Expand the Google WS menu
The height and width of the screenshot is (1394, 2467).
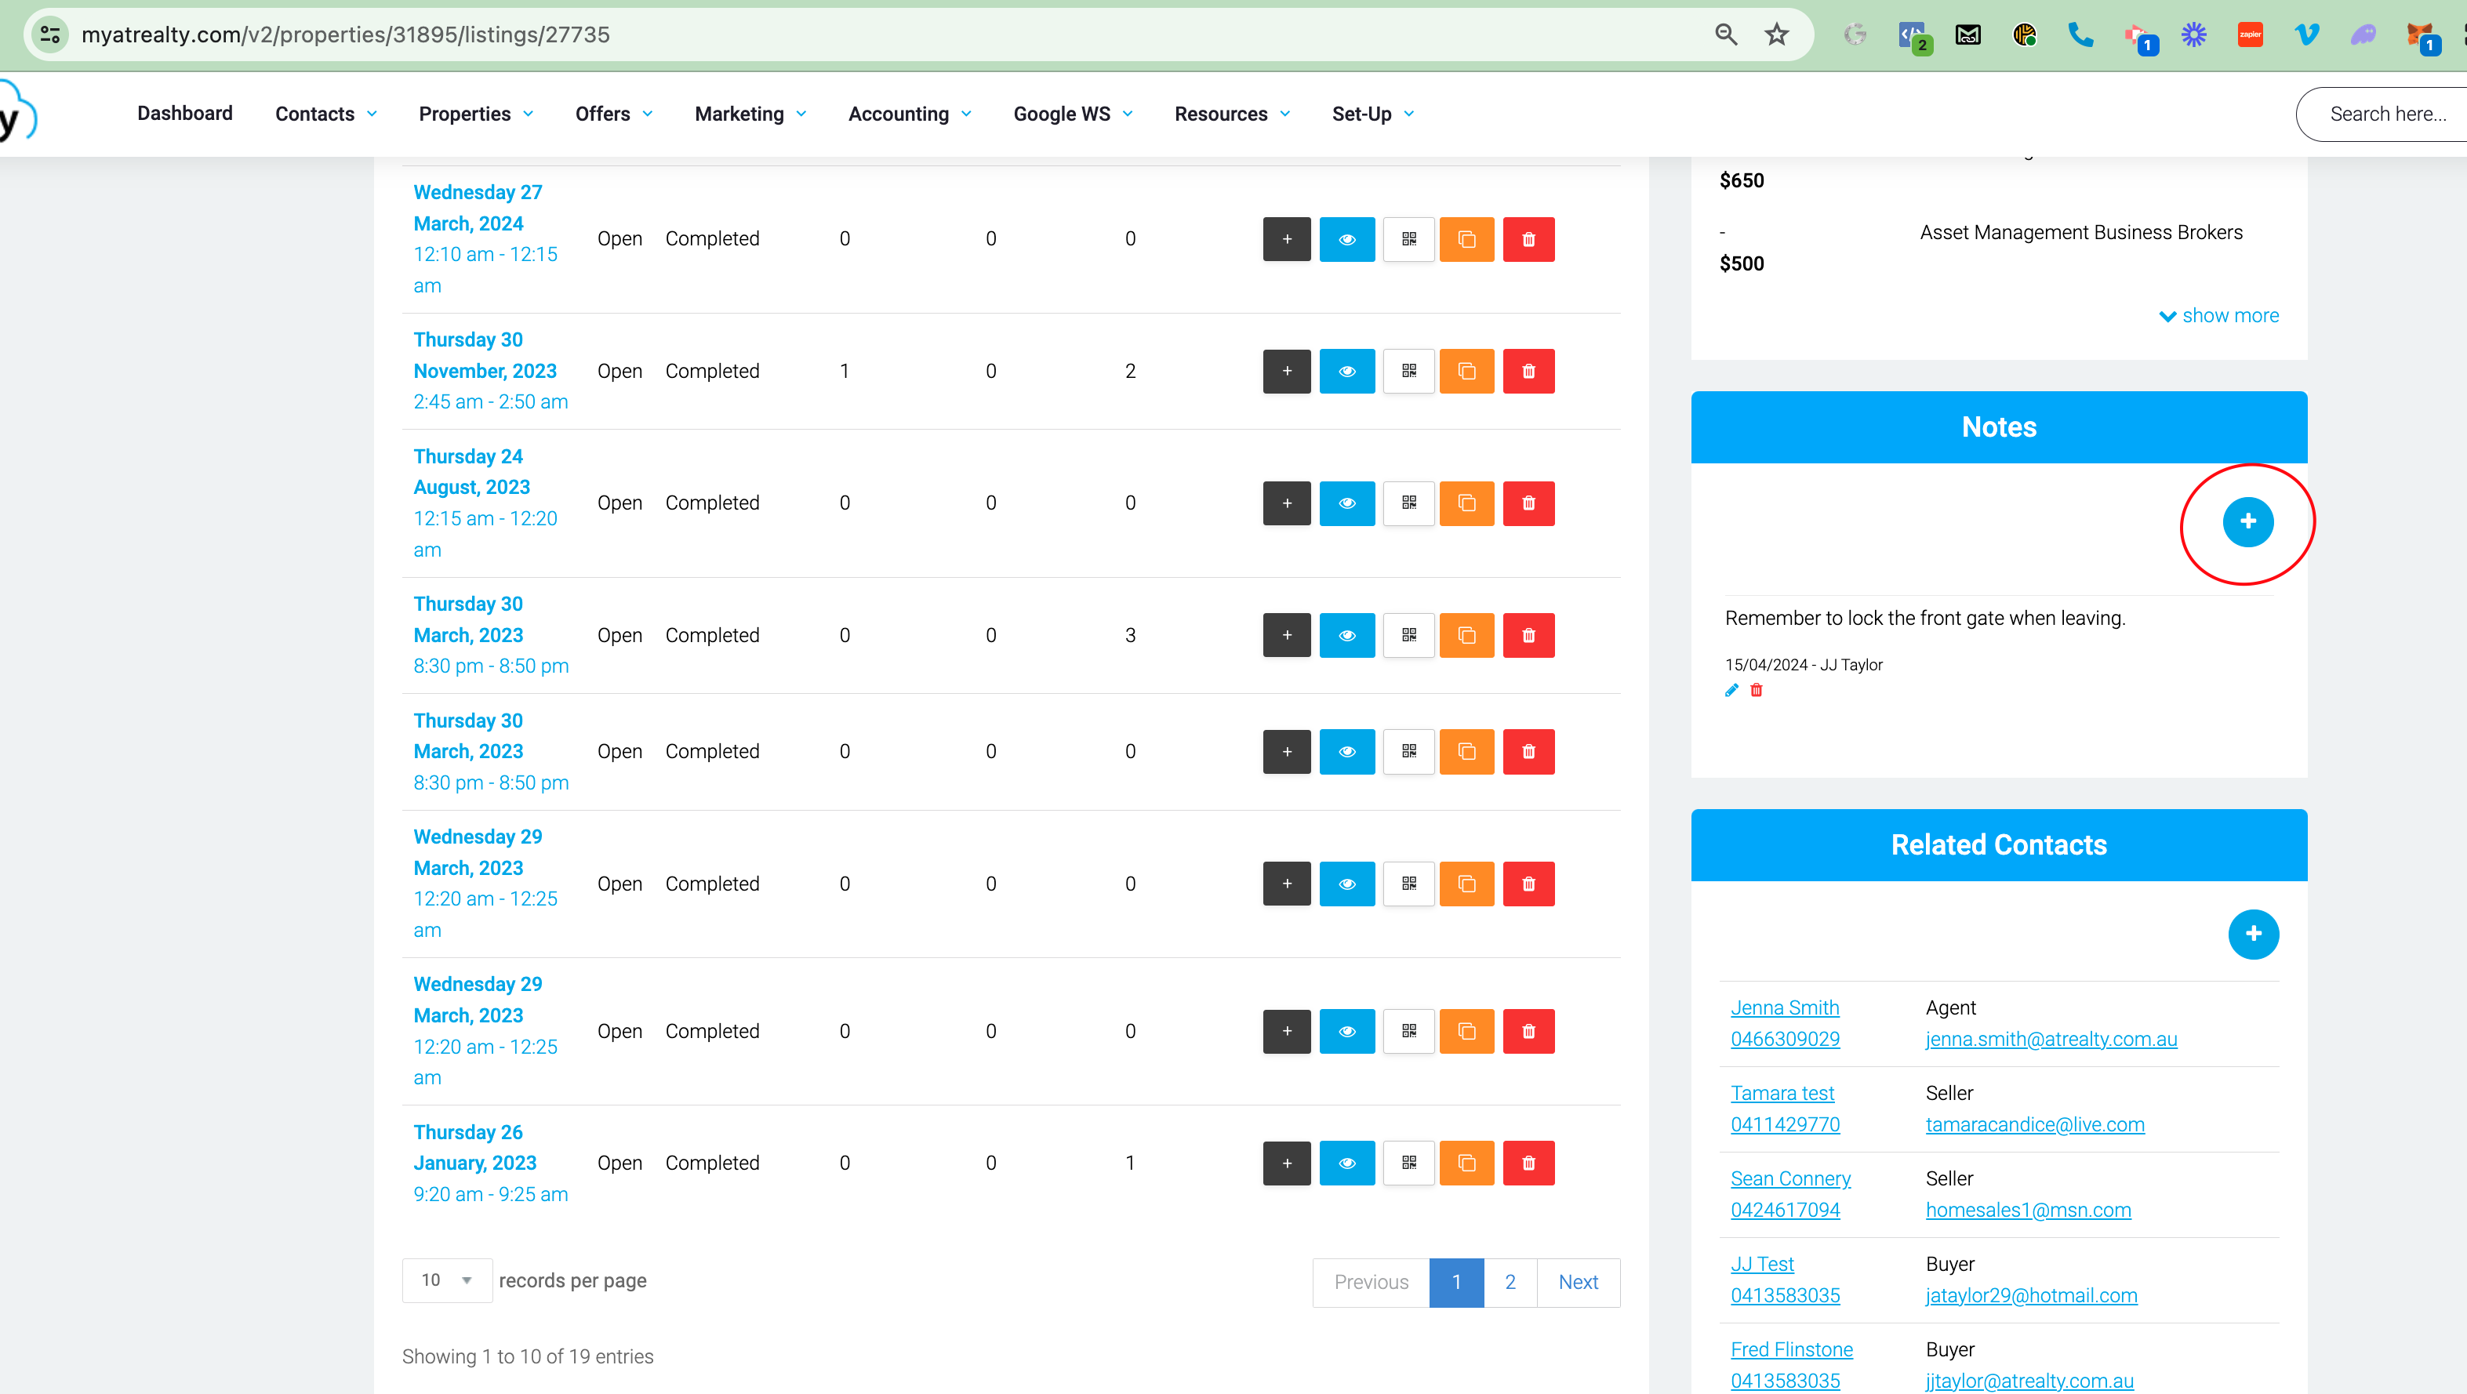pyautogui.click(x=1073, y=114)
